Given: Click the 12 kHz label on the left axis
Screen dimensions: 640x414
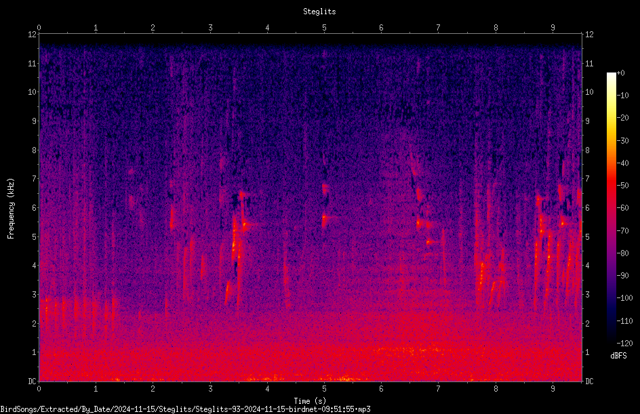Looking at the screenshot, I should pos(33,35).
